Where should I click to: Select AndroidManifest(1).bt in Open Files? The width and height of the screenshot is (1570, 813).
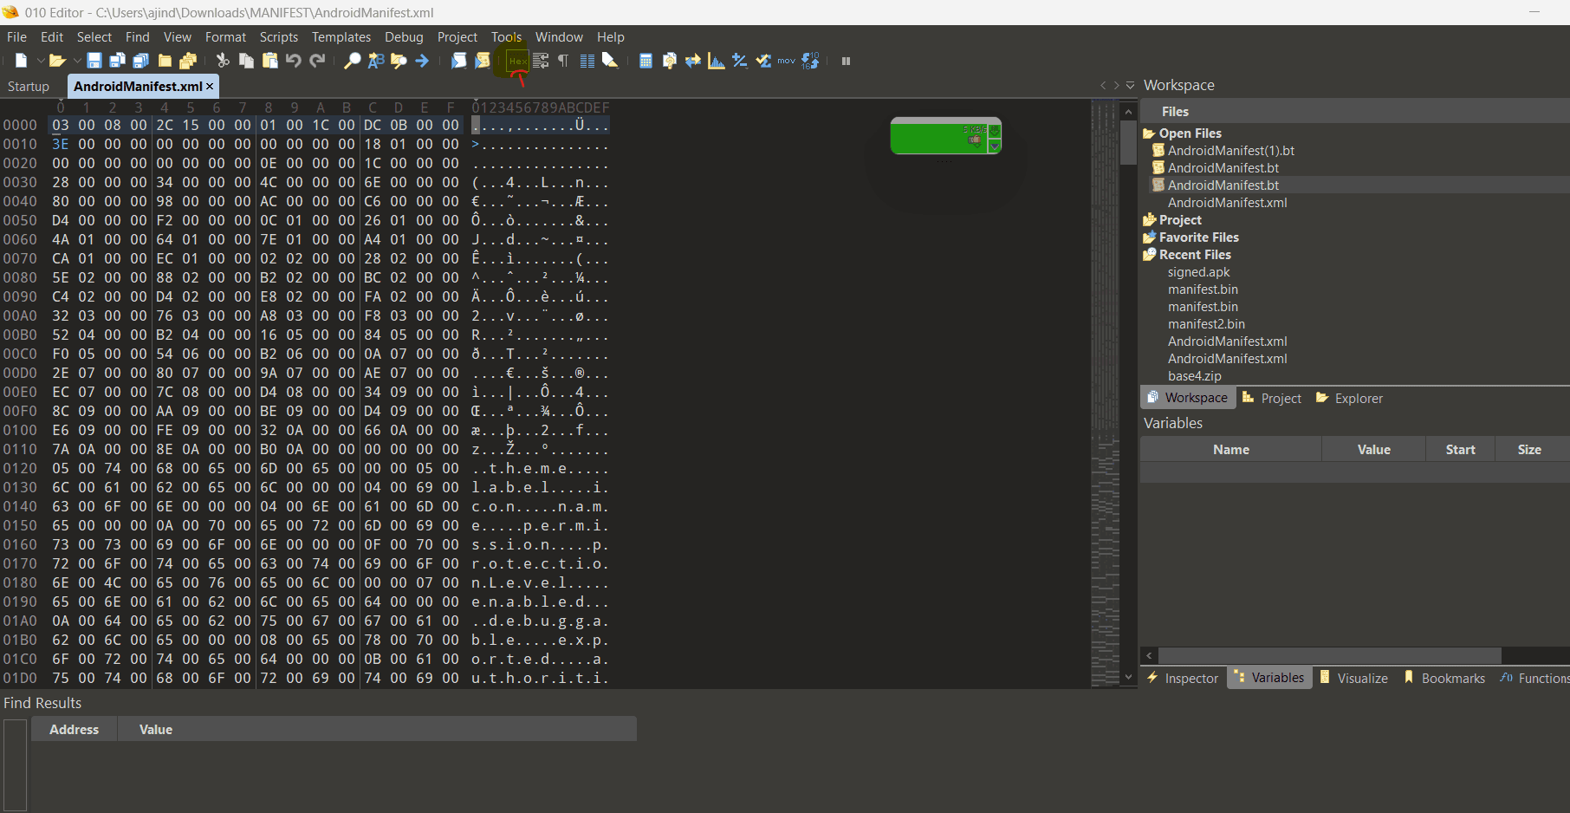(1231, 151)
